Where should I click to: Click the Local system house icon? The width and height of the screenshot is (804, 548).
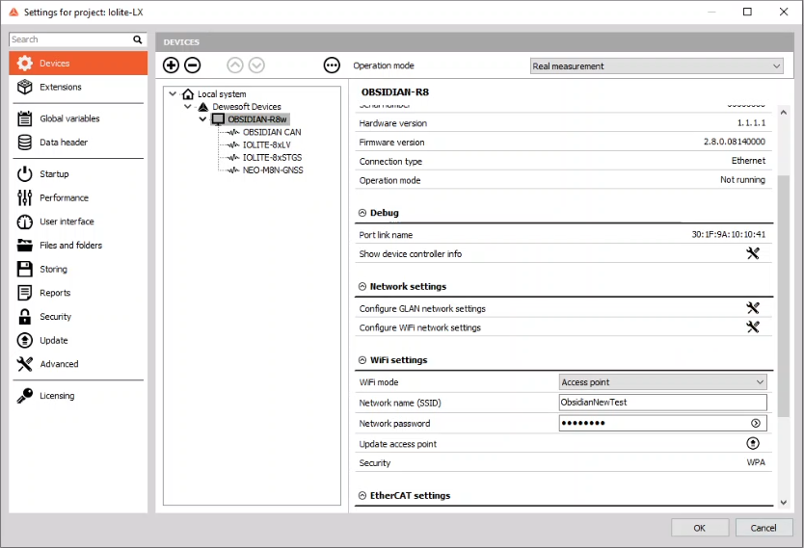tap(188, 93)
